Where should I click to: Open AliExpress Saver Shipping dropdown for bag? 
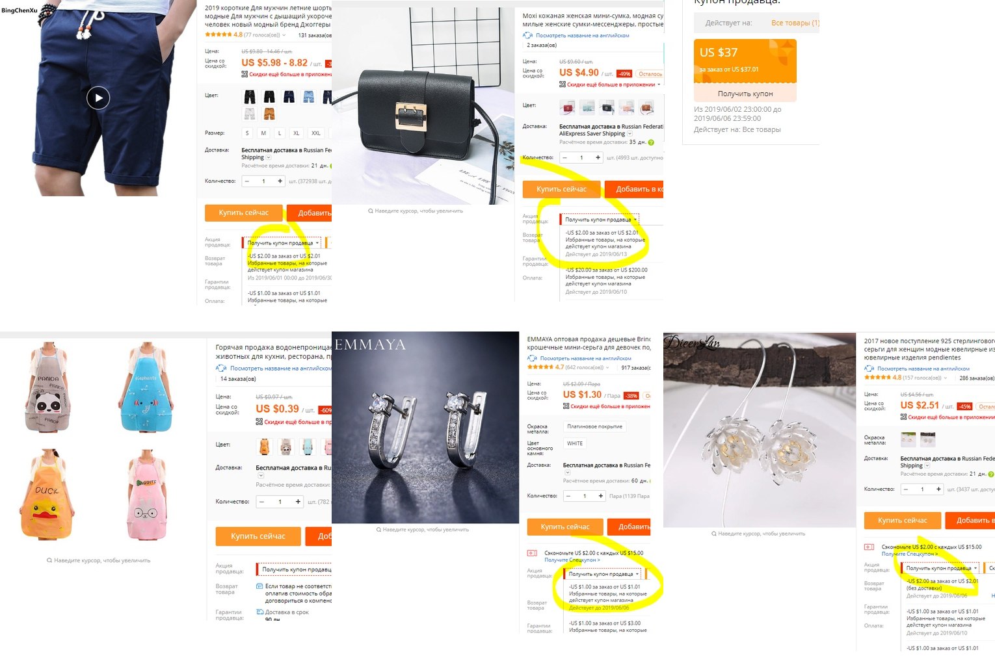click(x=630, y=134)
